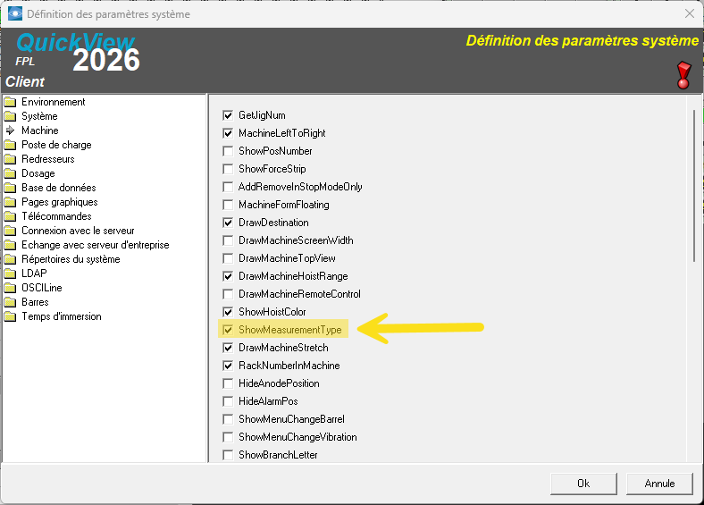Click the folder icon next to Redresseurs
Screen dimensions: 704x505
point(11,159)
